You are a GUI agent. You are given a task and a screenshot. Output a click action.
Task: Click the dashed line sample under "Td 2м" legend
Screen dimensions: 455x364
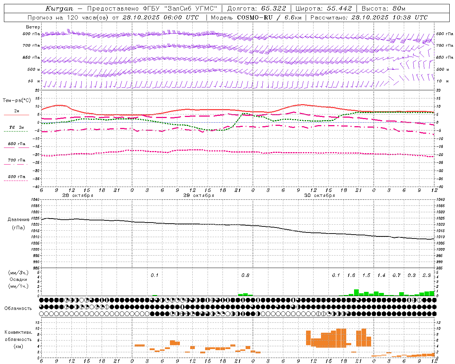(16, 132)
